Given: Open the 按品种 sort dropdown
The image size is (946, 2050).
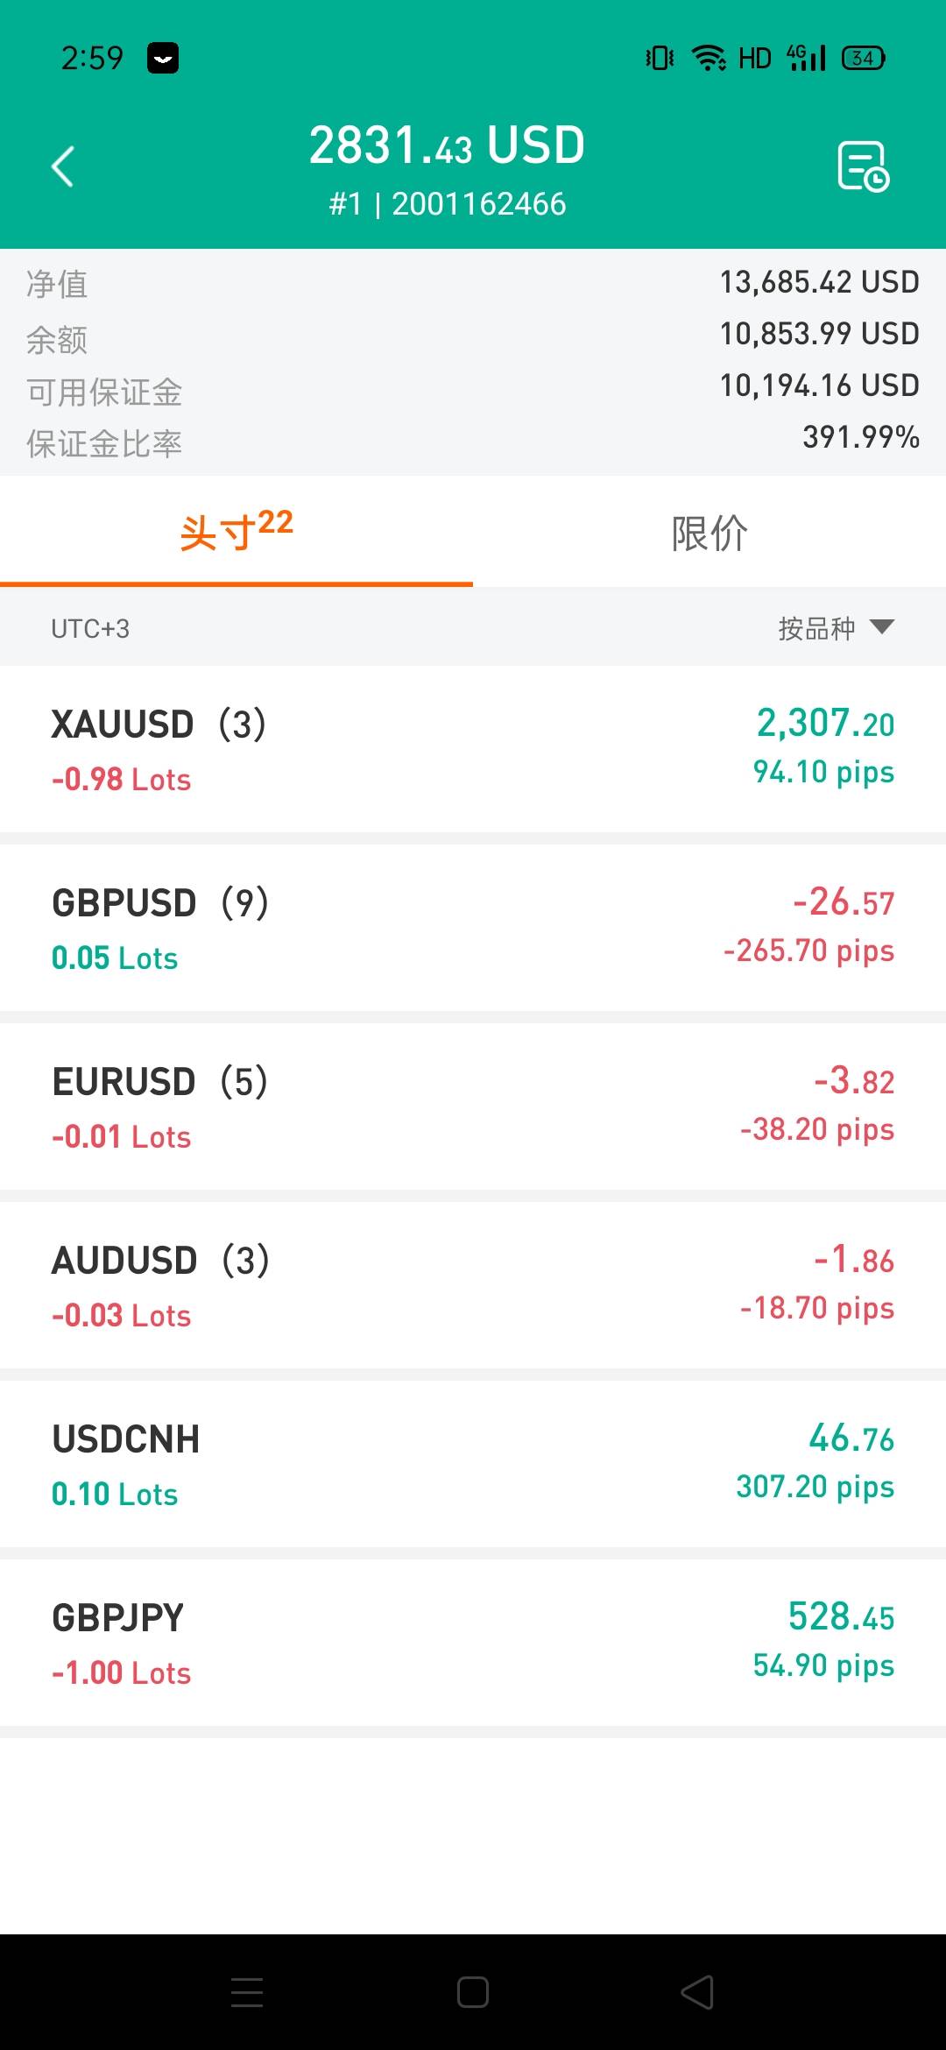Looking at the screenshot, I should (836, 627).
